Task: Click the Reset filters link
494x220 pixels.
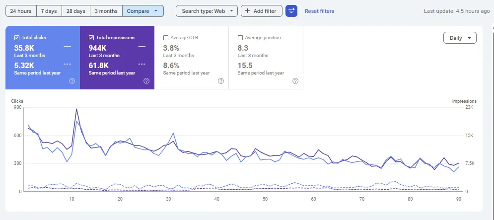Action: coord(319,11)
